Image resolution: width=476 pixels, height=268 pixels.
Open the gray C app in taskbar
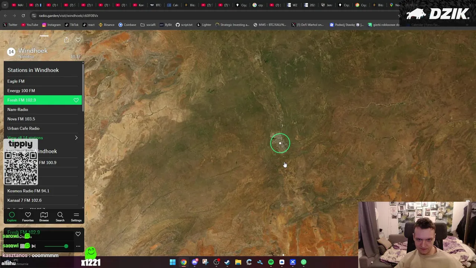(249, 262)
